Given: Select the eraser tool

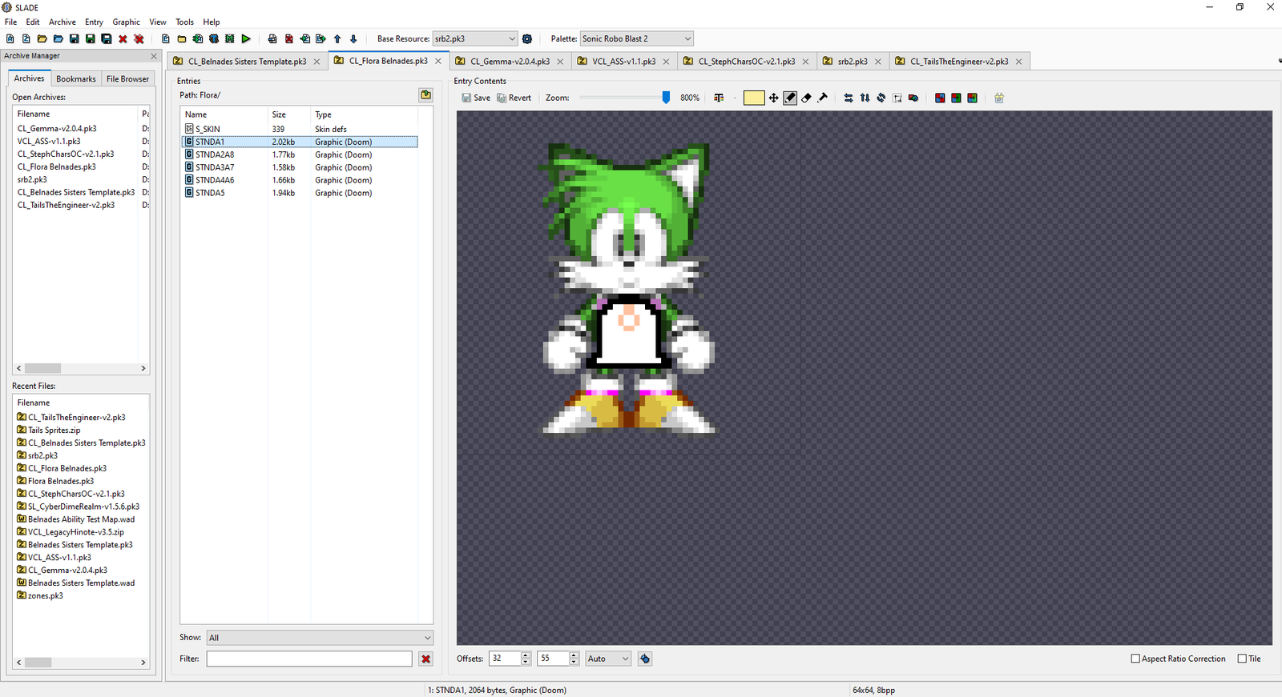Looking at the screenshot, I should point(806,98).
